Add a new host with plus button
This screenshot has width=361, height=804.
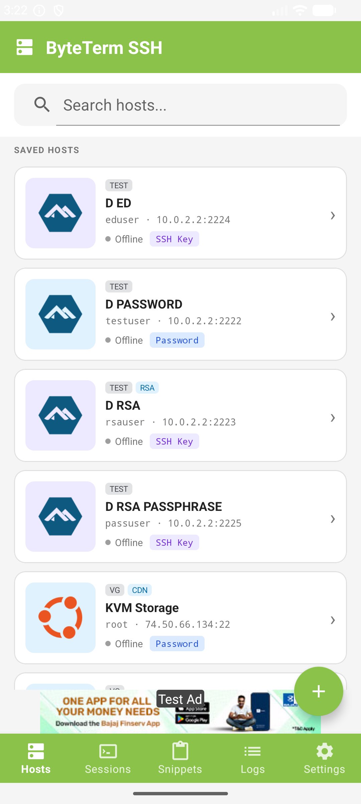319,691
